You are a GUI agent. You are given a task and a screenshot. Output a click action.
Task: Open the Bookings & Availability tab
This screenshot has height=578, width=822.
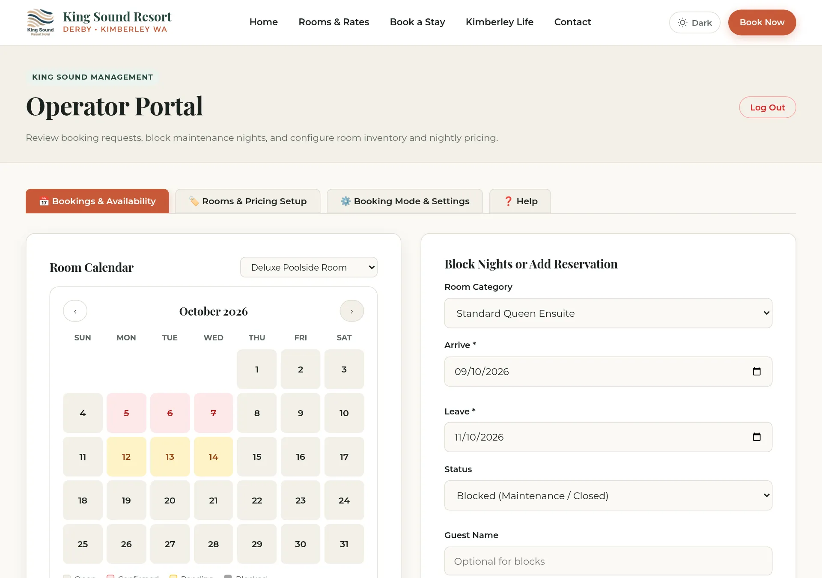97,201
